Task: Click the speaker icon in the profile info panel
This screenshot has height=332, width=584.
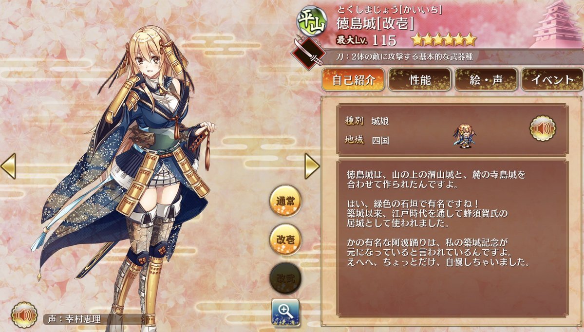Action: click(543, 129)
